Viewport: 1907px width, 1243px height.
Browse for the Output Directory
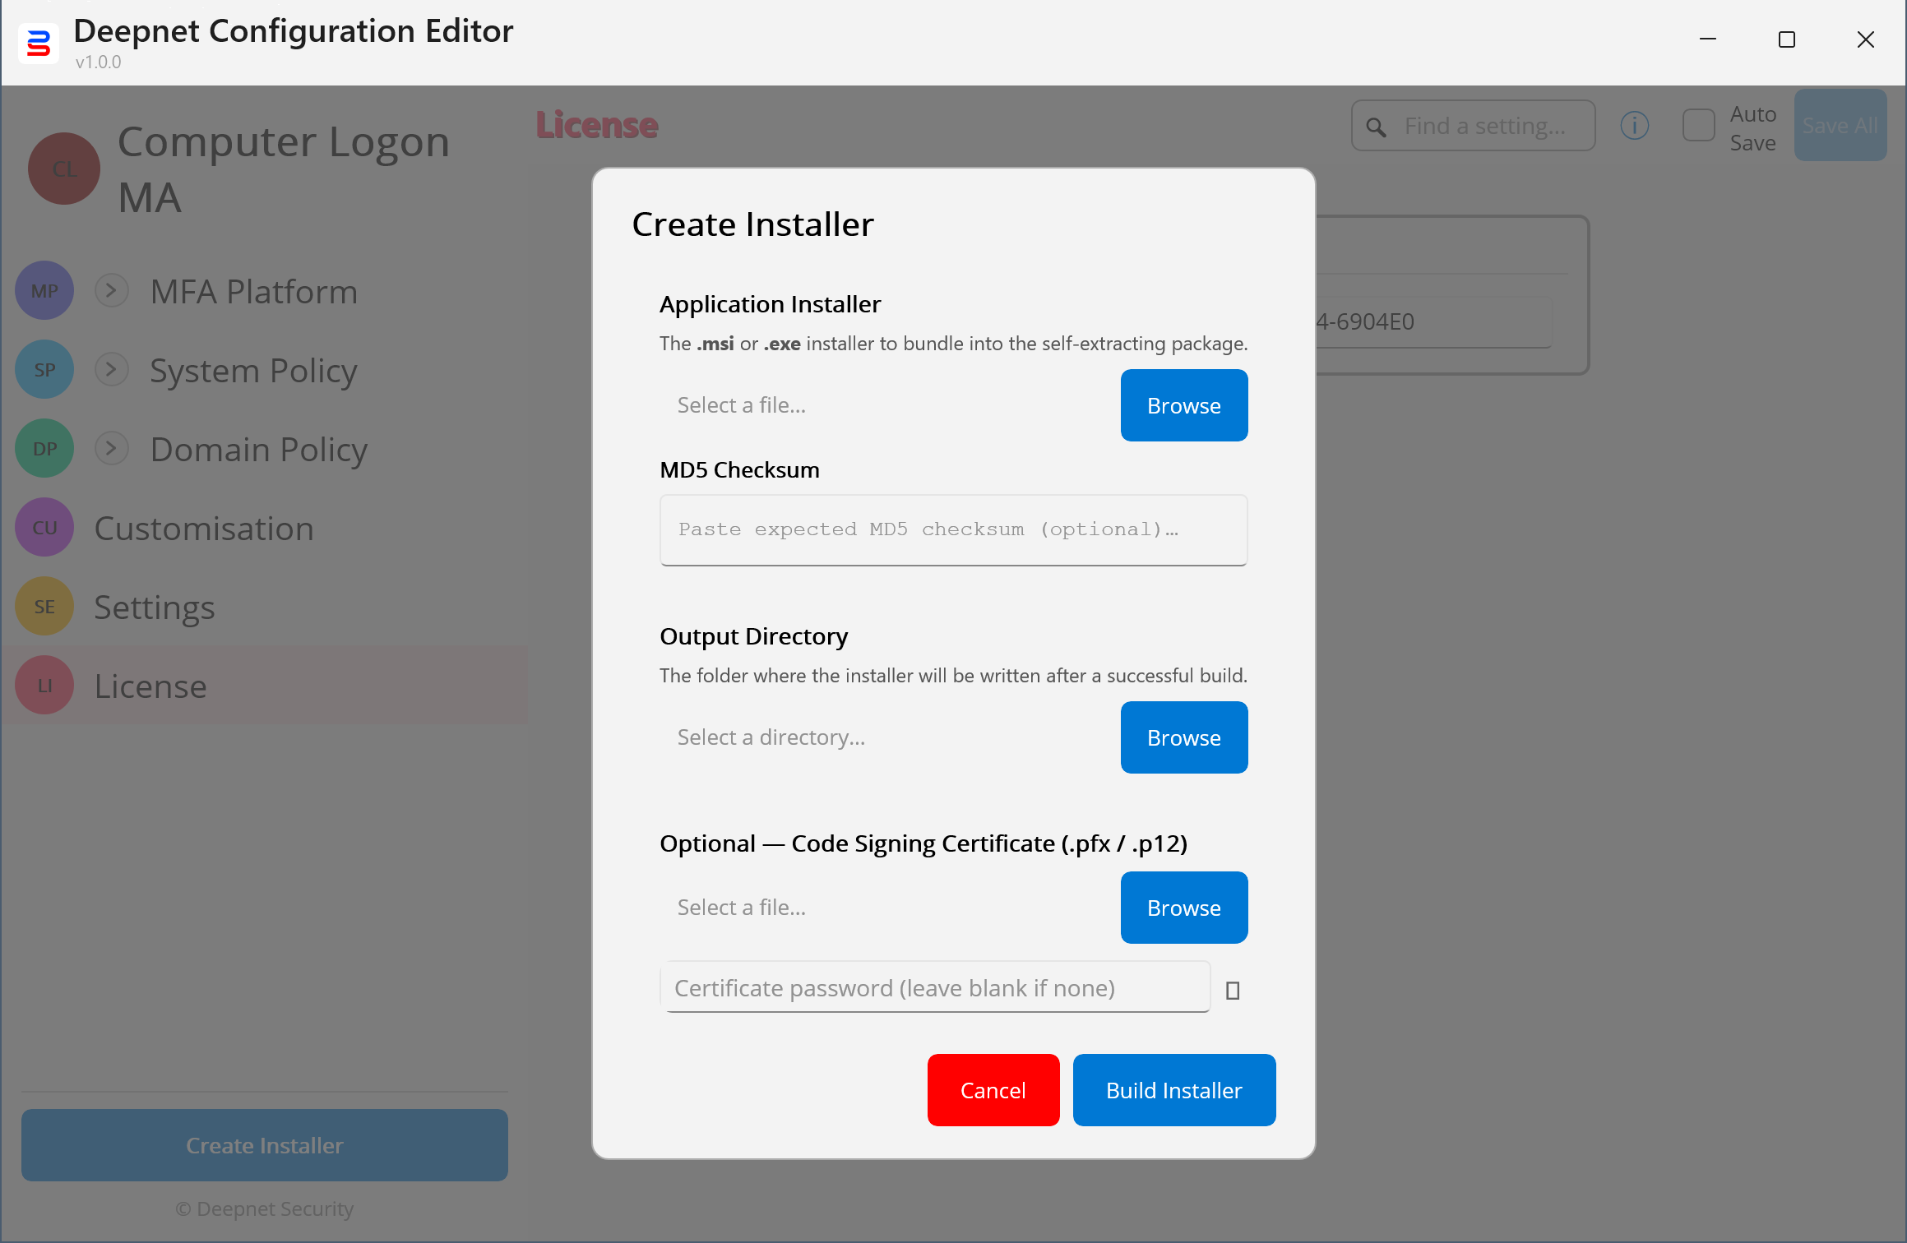(x=1183, y=737)
